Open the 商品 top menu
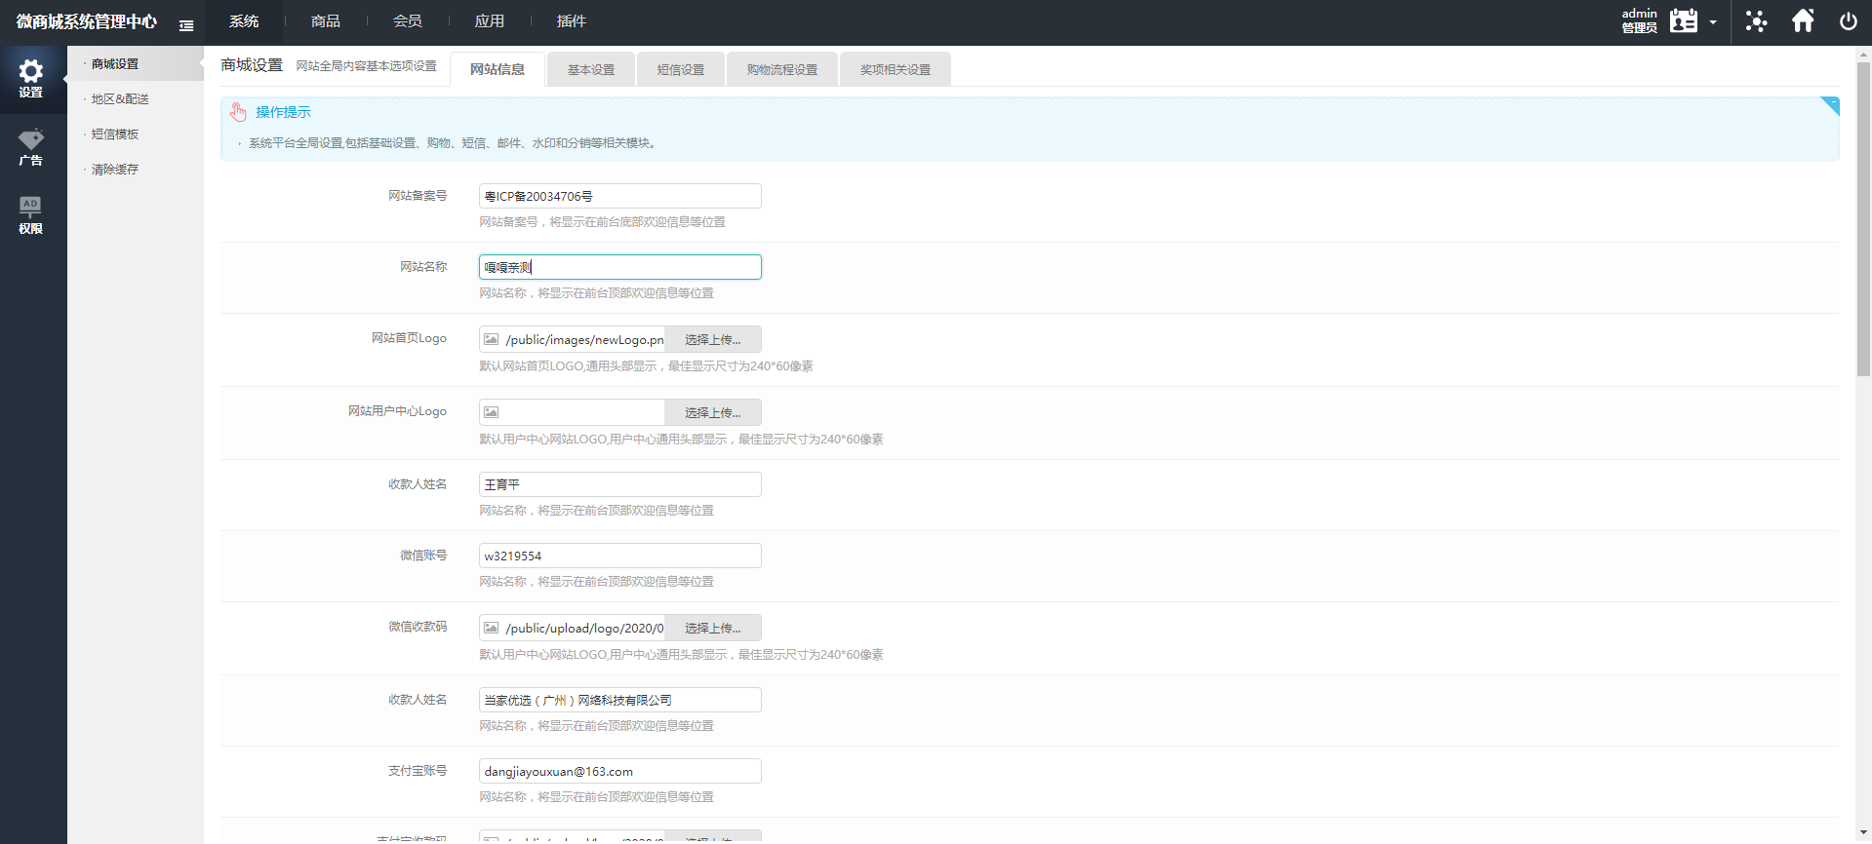The width and height of the screenshot is (1872, 844). coord(325,21)
